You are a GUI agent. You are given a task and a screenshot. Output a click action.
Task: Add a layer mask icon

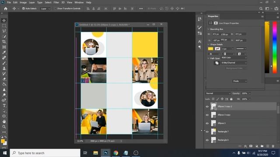(x=251, y=146)
